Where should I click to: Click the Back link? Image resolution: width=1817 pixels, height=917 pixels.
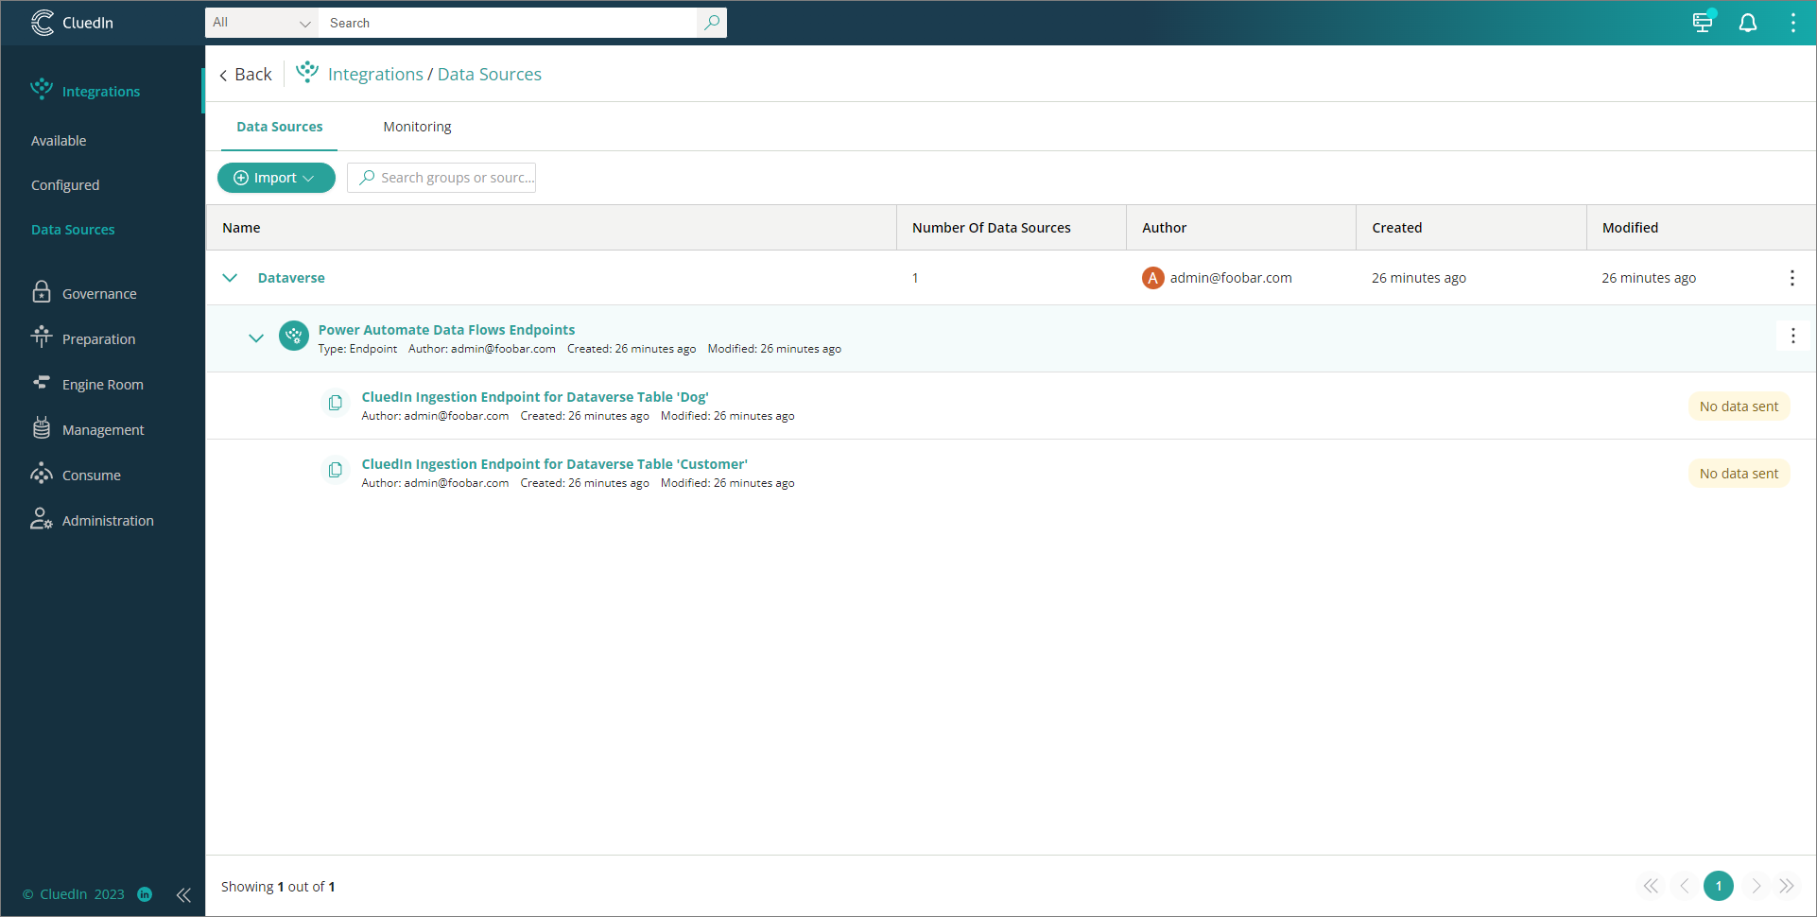pos(246,74)
